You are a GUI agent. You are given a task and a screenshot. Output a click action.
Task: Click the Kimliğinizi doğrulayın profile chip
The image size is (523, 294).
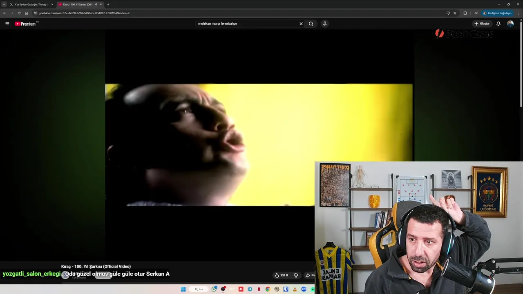[x=497, y=13]
